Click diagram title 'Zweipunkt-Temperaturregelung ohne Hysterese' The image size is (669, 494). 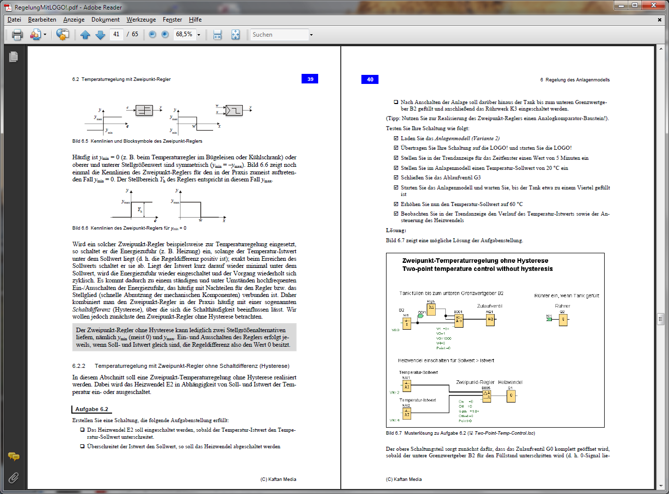click(x=475, y=261)
